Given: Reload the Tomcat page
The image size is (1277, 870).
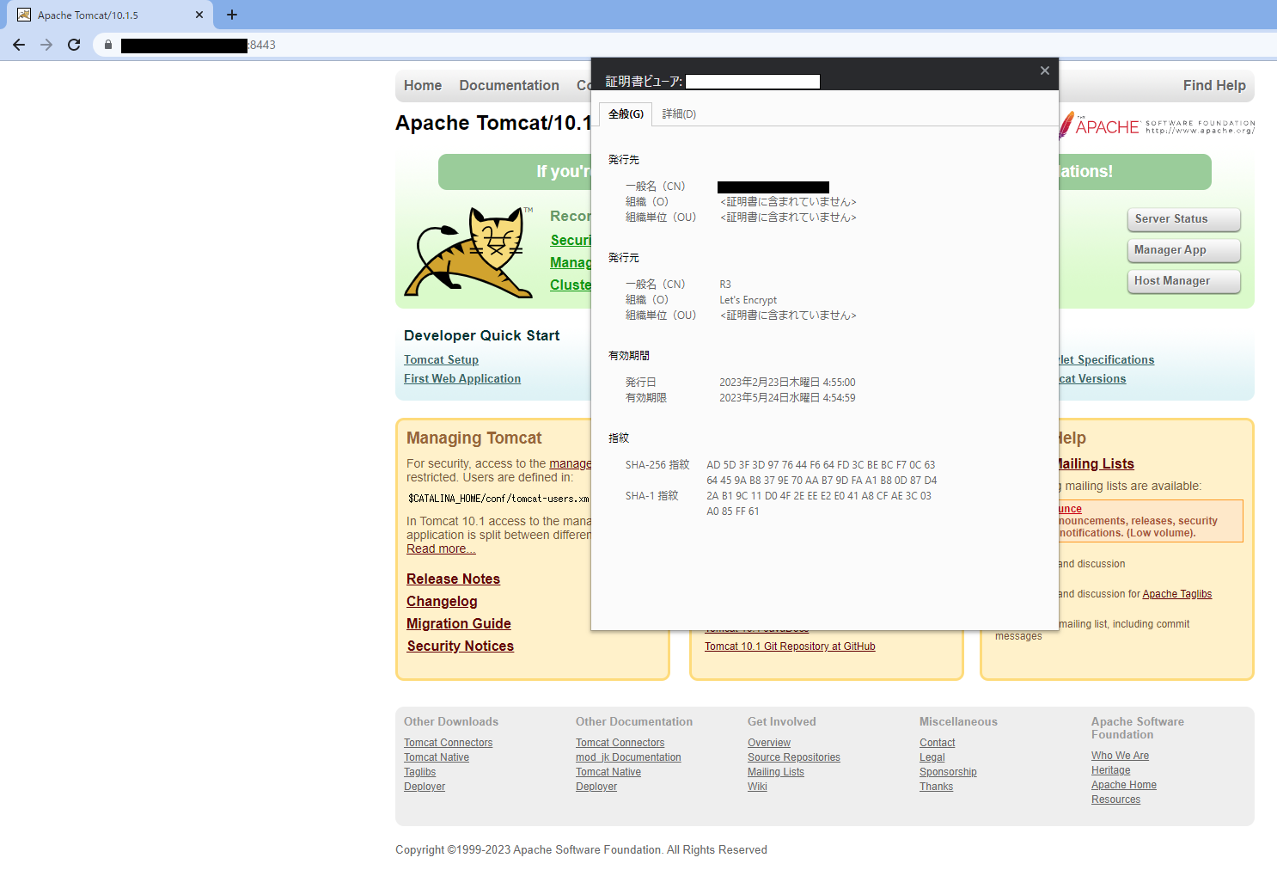Looking at the screenshot, I should tap(74, 45).
